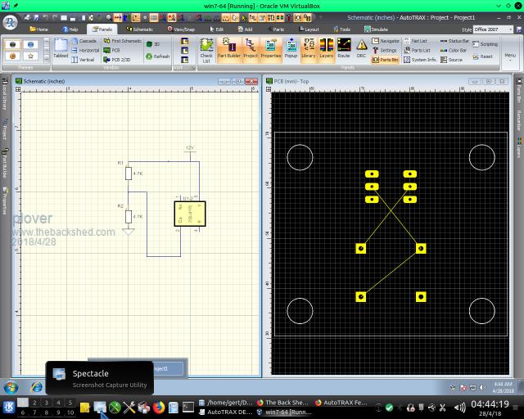524x419 pixels.
Task: Expand the Menu dropdown
Action: click(510, 57)
